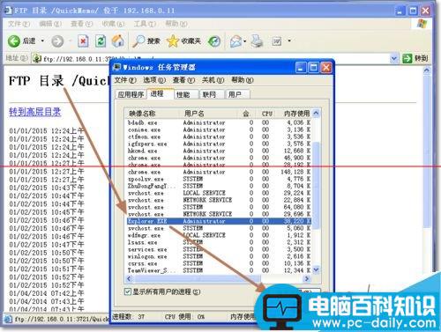This screenshot has height=332, width=441.
Task: Open IE 文件 (File) menu
Action: pos(19,24)
